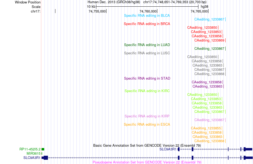Open the Specific RNA editing in LUSC title
This screenshot has height=164, width=253.
coord(147,53)
